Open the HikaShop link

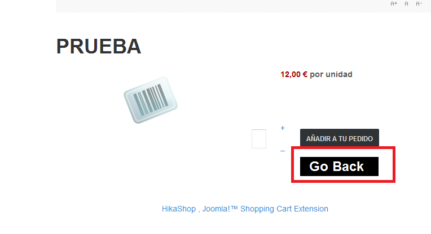pyautogui.click(x=178, y=209)
